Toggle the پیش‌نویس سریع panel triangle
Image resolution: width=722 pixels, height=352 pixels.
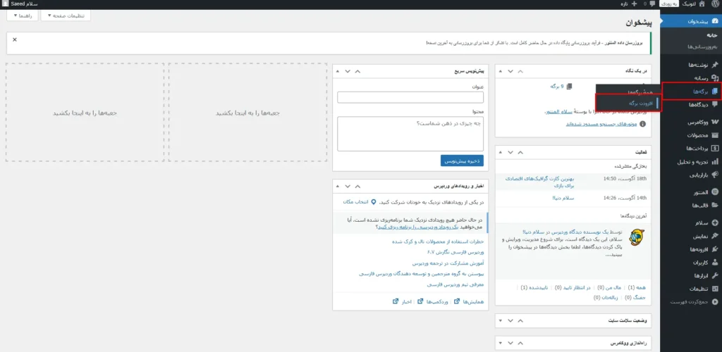pyautogui.click(x=337, y=71)
